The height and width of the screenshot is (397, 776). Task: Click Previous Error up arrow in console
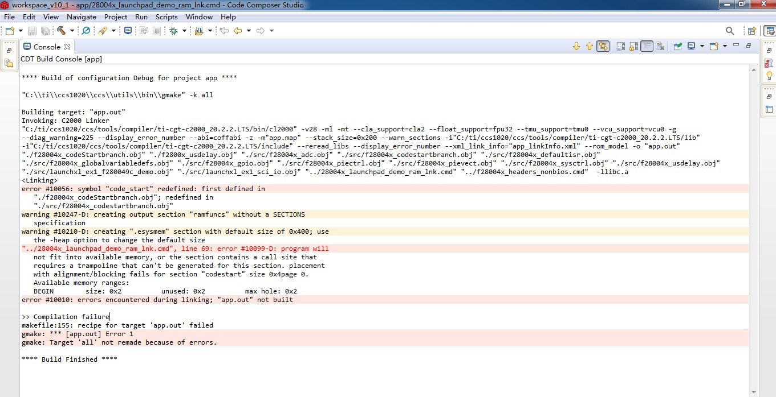pyautogui.click(x=590, y=47)
